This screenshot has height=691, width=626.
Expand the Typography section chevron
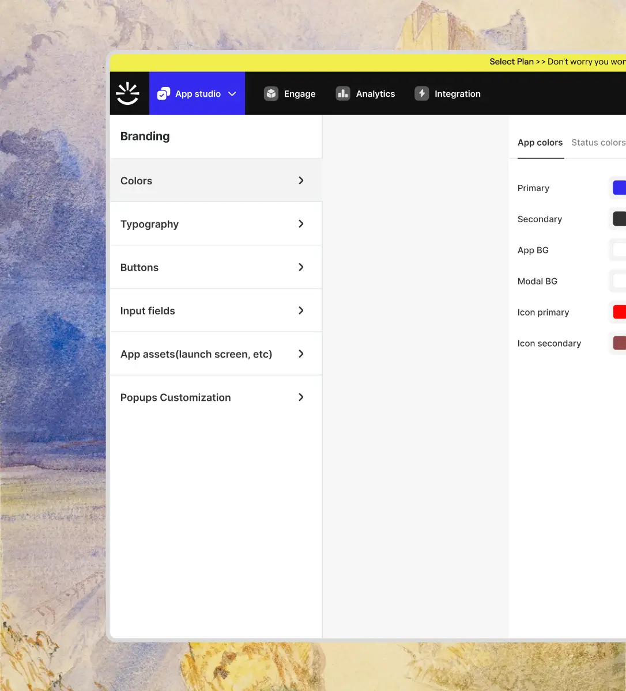(301, 223)
